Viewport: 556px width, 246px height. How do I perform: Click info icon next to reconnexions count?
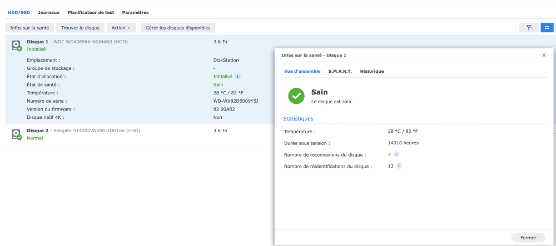[396, 154]
